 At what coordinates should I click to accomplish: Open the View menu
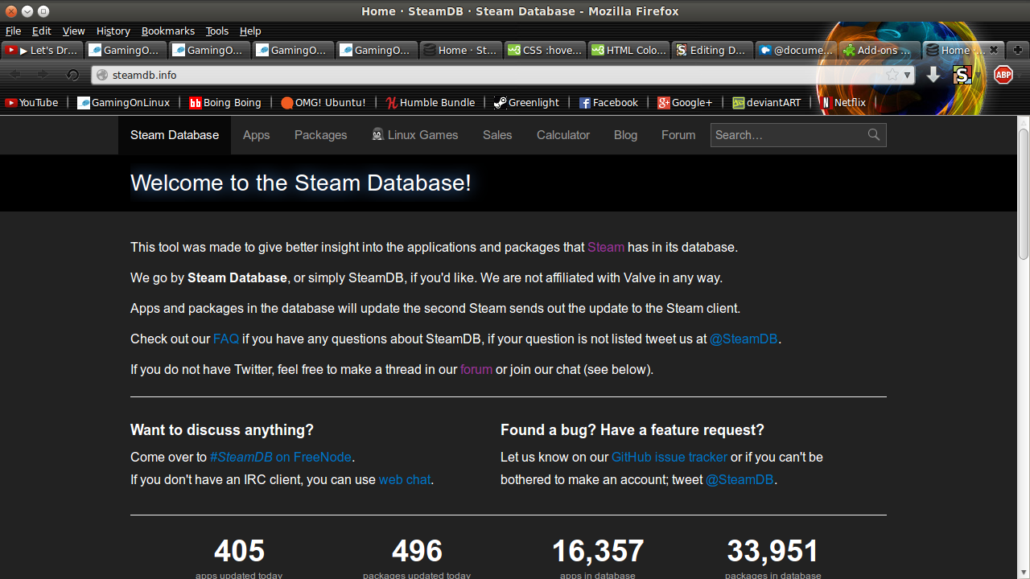click(73, 31)
